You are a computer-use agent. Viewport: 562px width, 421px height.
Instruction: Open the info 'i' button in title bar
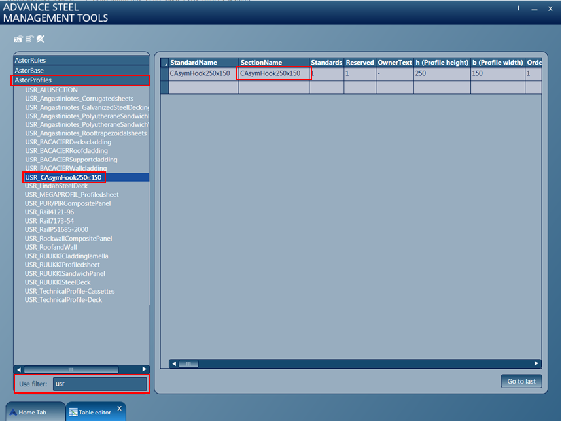(x=518, y=8)
